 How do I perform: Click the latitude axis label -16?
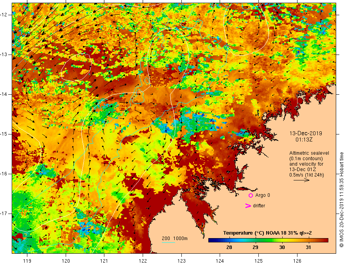4,174
